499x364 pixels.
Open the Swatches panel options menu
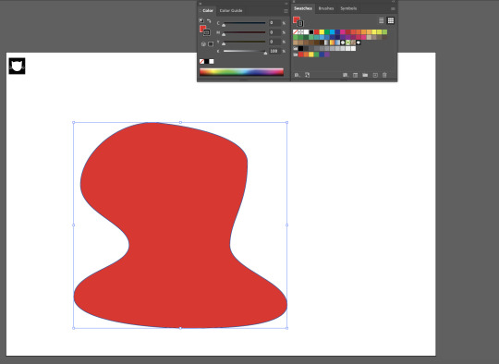click(393, 9)
